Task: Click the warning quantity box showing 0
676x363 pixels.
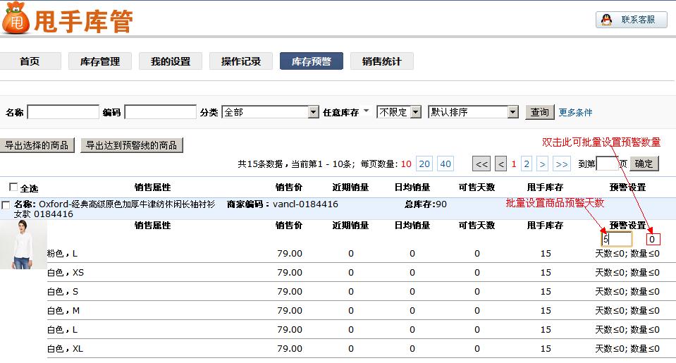Action: point(653,239)
